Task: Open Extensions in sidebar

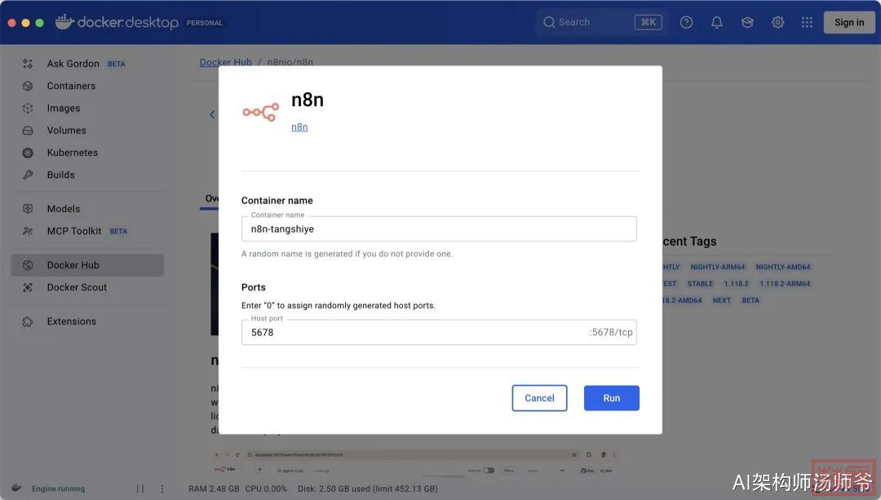Action: [71, 321]
